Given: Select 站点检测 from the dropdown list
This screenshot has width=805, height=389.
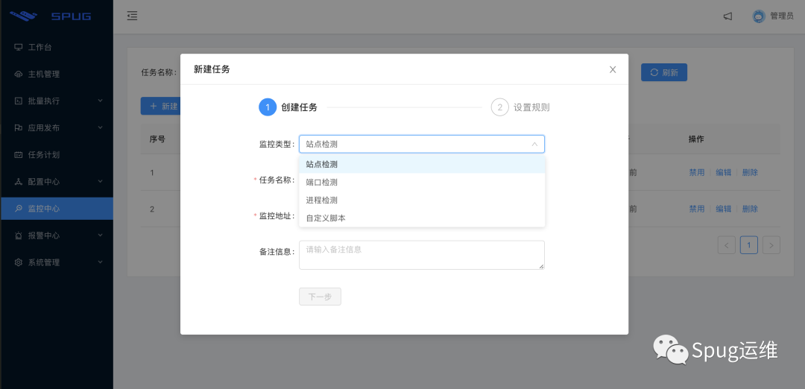Looking at the screenshot, I should pos(421,164).
